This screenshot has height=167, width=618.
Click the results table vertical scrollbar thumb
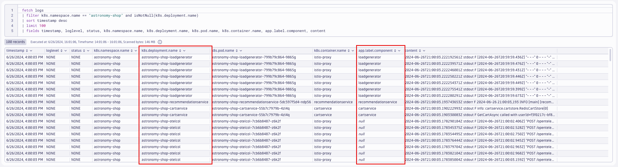pos(610,55)
